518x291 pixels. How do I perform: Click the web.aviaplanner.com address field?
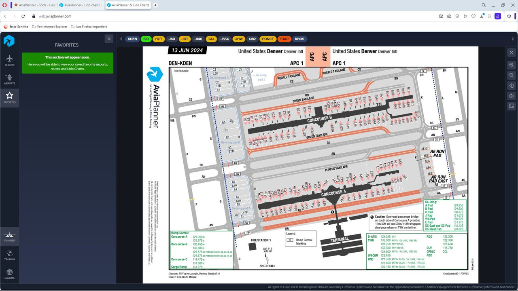pyautogui.click(x=55, y=16)
